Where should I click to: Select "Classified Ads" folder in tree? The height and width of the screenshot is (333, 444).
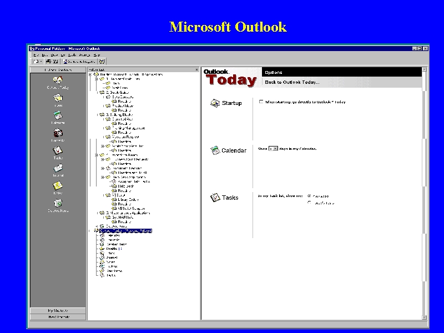point(122,119)
